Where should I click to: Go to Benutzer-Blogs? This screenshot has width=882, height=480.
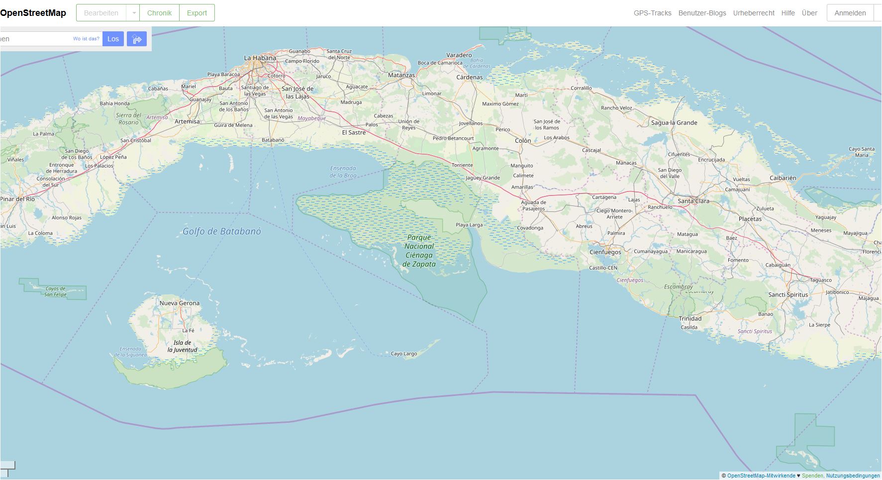[x=702, y=13]
